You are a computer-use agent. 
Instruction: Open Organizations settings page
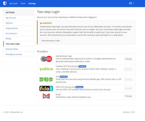click(19, 28)
